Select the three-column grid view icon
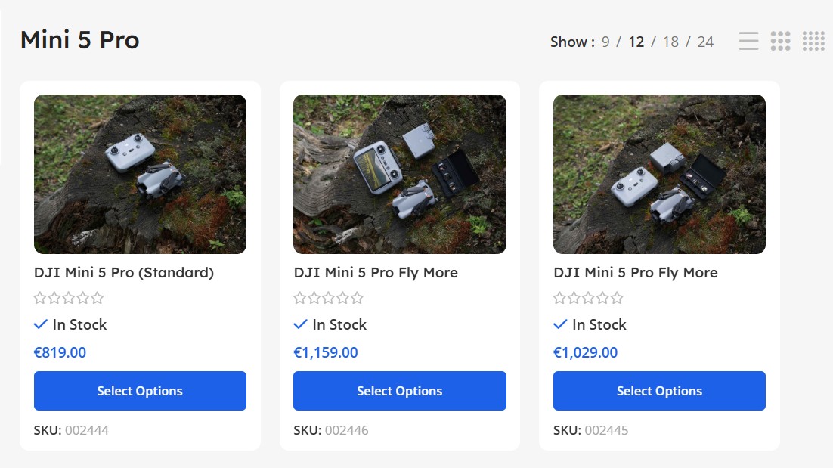The width and height of the screenshot is (833, 468). [x=780, y=41]
